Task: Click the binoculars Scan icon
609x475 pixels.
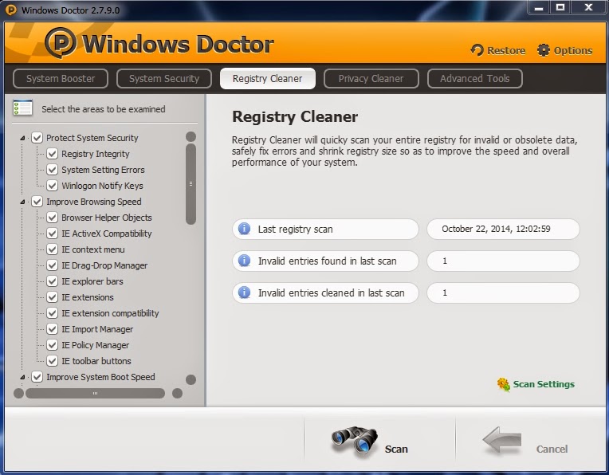Action: (x=355, y=442)
